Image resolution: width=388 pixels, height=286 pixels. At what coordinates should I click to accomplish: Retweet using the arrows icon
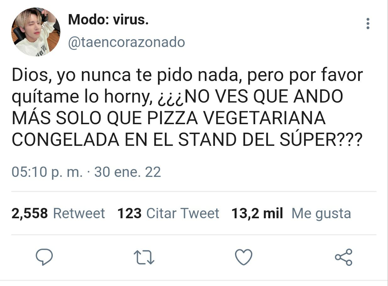point(144,257)
